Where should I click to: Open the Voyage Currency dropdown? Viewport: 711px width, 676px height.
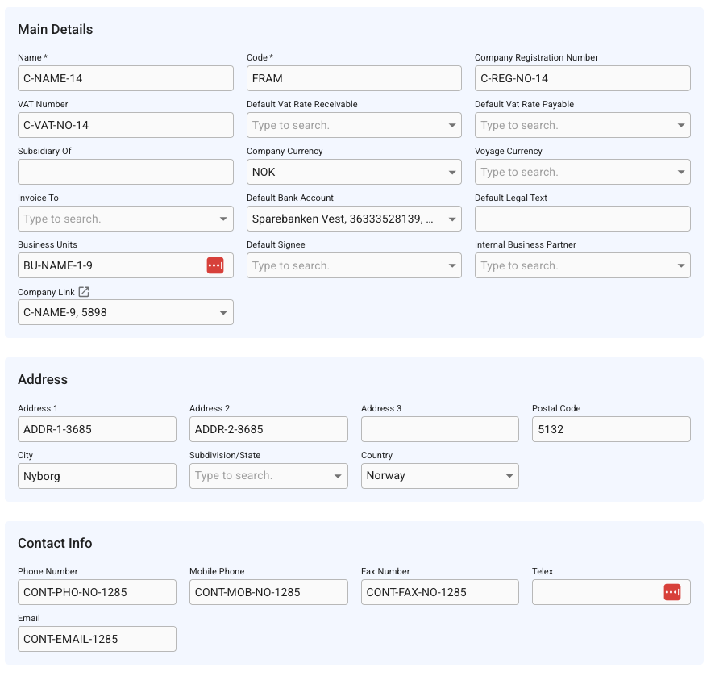(x=680, y=172)
